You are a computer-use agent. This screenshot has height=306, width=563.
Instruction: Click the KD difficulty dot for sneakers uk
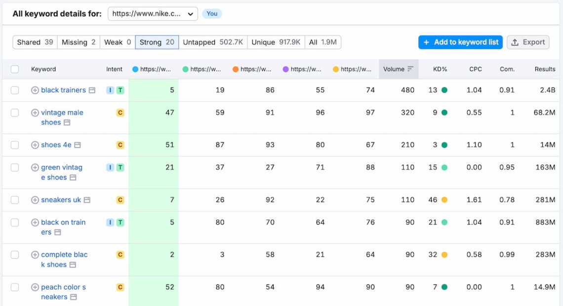click(444, 200)
